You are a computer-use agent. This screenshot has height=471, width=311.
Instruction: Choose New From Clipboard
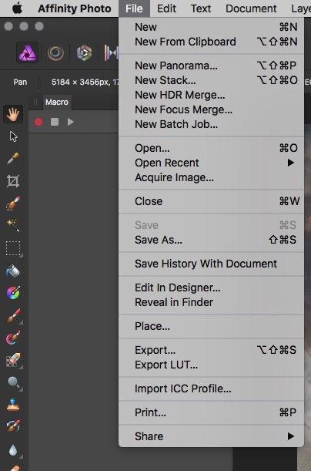[211, 42]
